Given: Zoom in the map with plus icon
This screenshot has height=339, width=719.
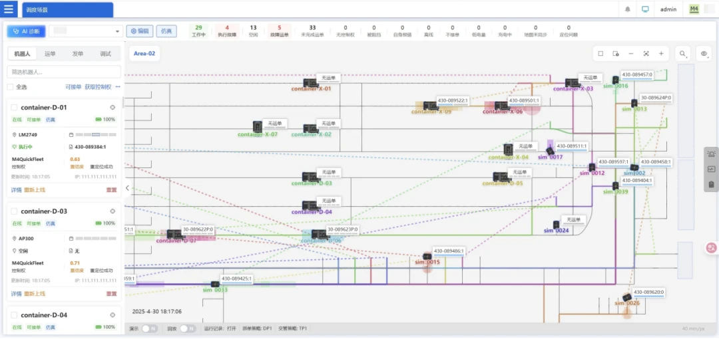Looking at the screenshot, I should pos(661,54).
